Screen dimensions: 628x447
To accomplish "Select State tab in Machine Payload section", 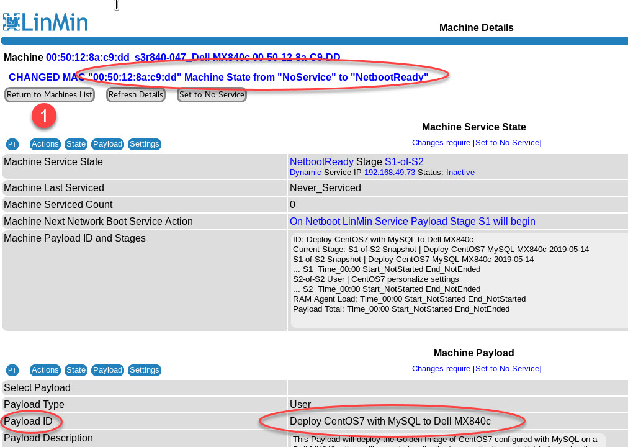I will click(76, 370).
